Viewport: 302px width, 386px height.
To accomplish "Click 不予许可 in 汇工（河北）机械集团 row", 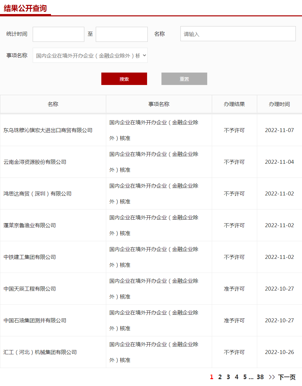I will point(234,352).
